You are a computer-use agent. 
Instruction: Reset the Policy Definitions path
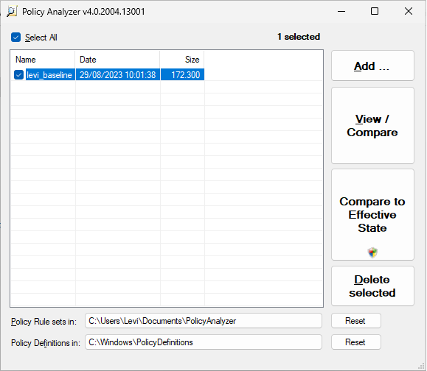coord(355,342)
